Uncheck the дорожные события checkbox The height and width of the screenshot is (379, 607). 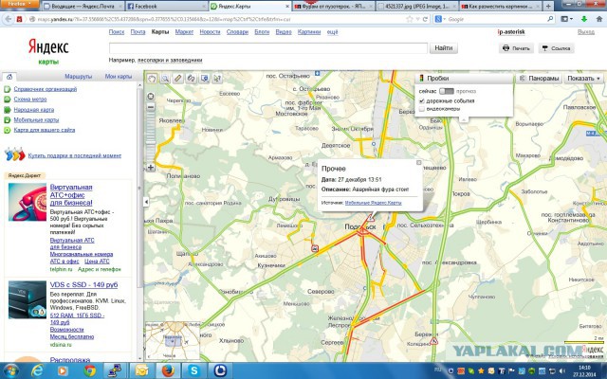[422, 101]
